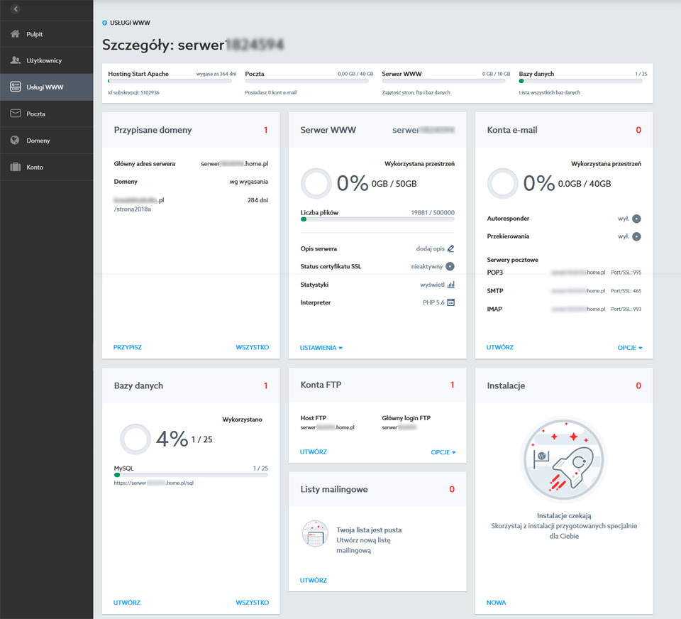Screen dimensions: 681x619
Task: Click 'Id subskrypcji: 5102936' text
Action: [x=134, y=92]
